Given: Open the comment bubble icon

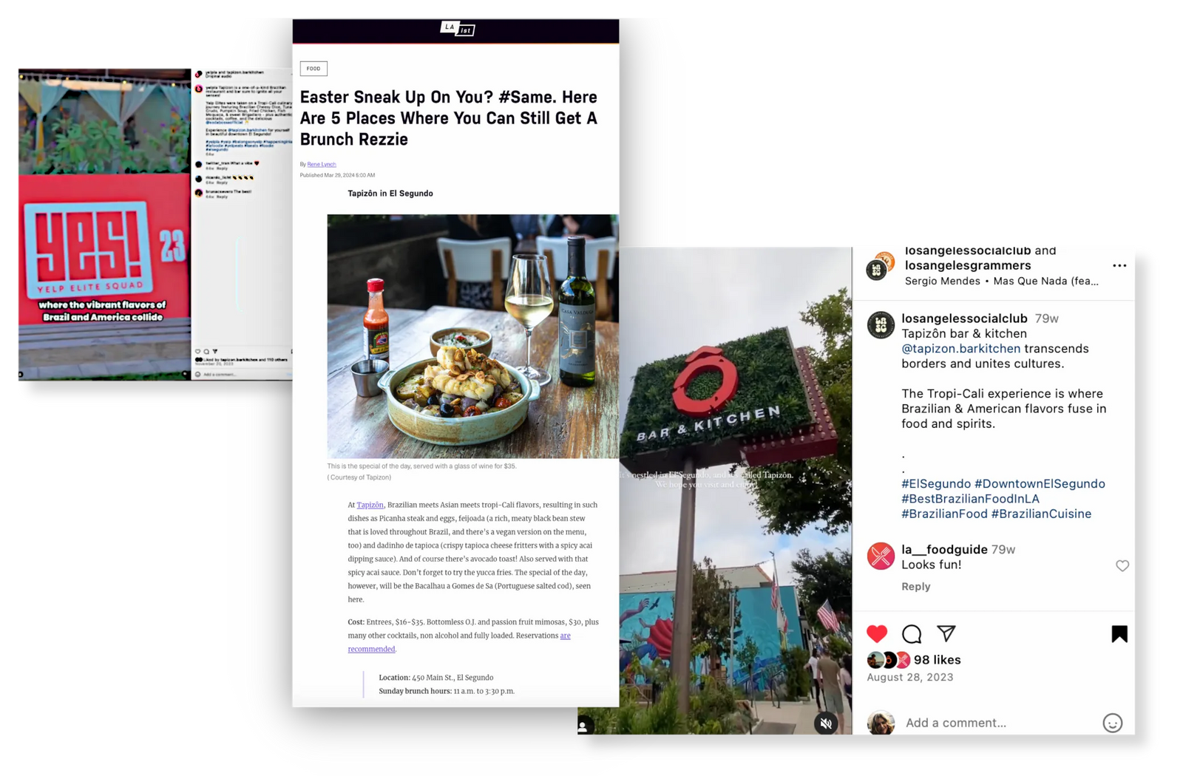Looking at the screenshot, I should pos(912,633).
